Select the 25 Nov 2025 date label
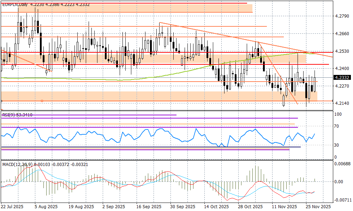Screen dimensions: 353x211 318,206
